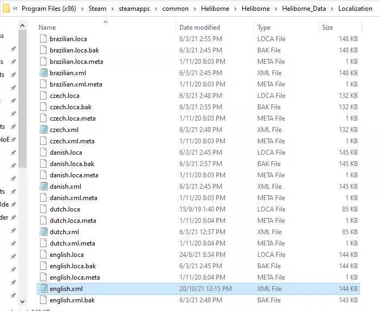380x311 pixels.
Task: Click the 20/10/21 12:15 PM date cell
Action: click(205, 289)
